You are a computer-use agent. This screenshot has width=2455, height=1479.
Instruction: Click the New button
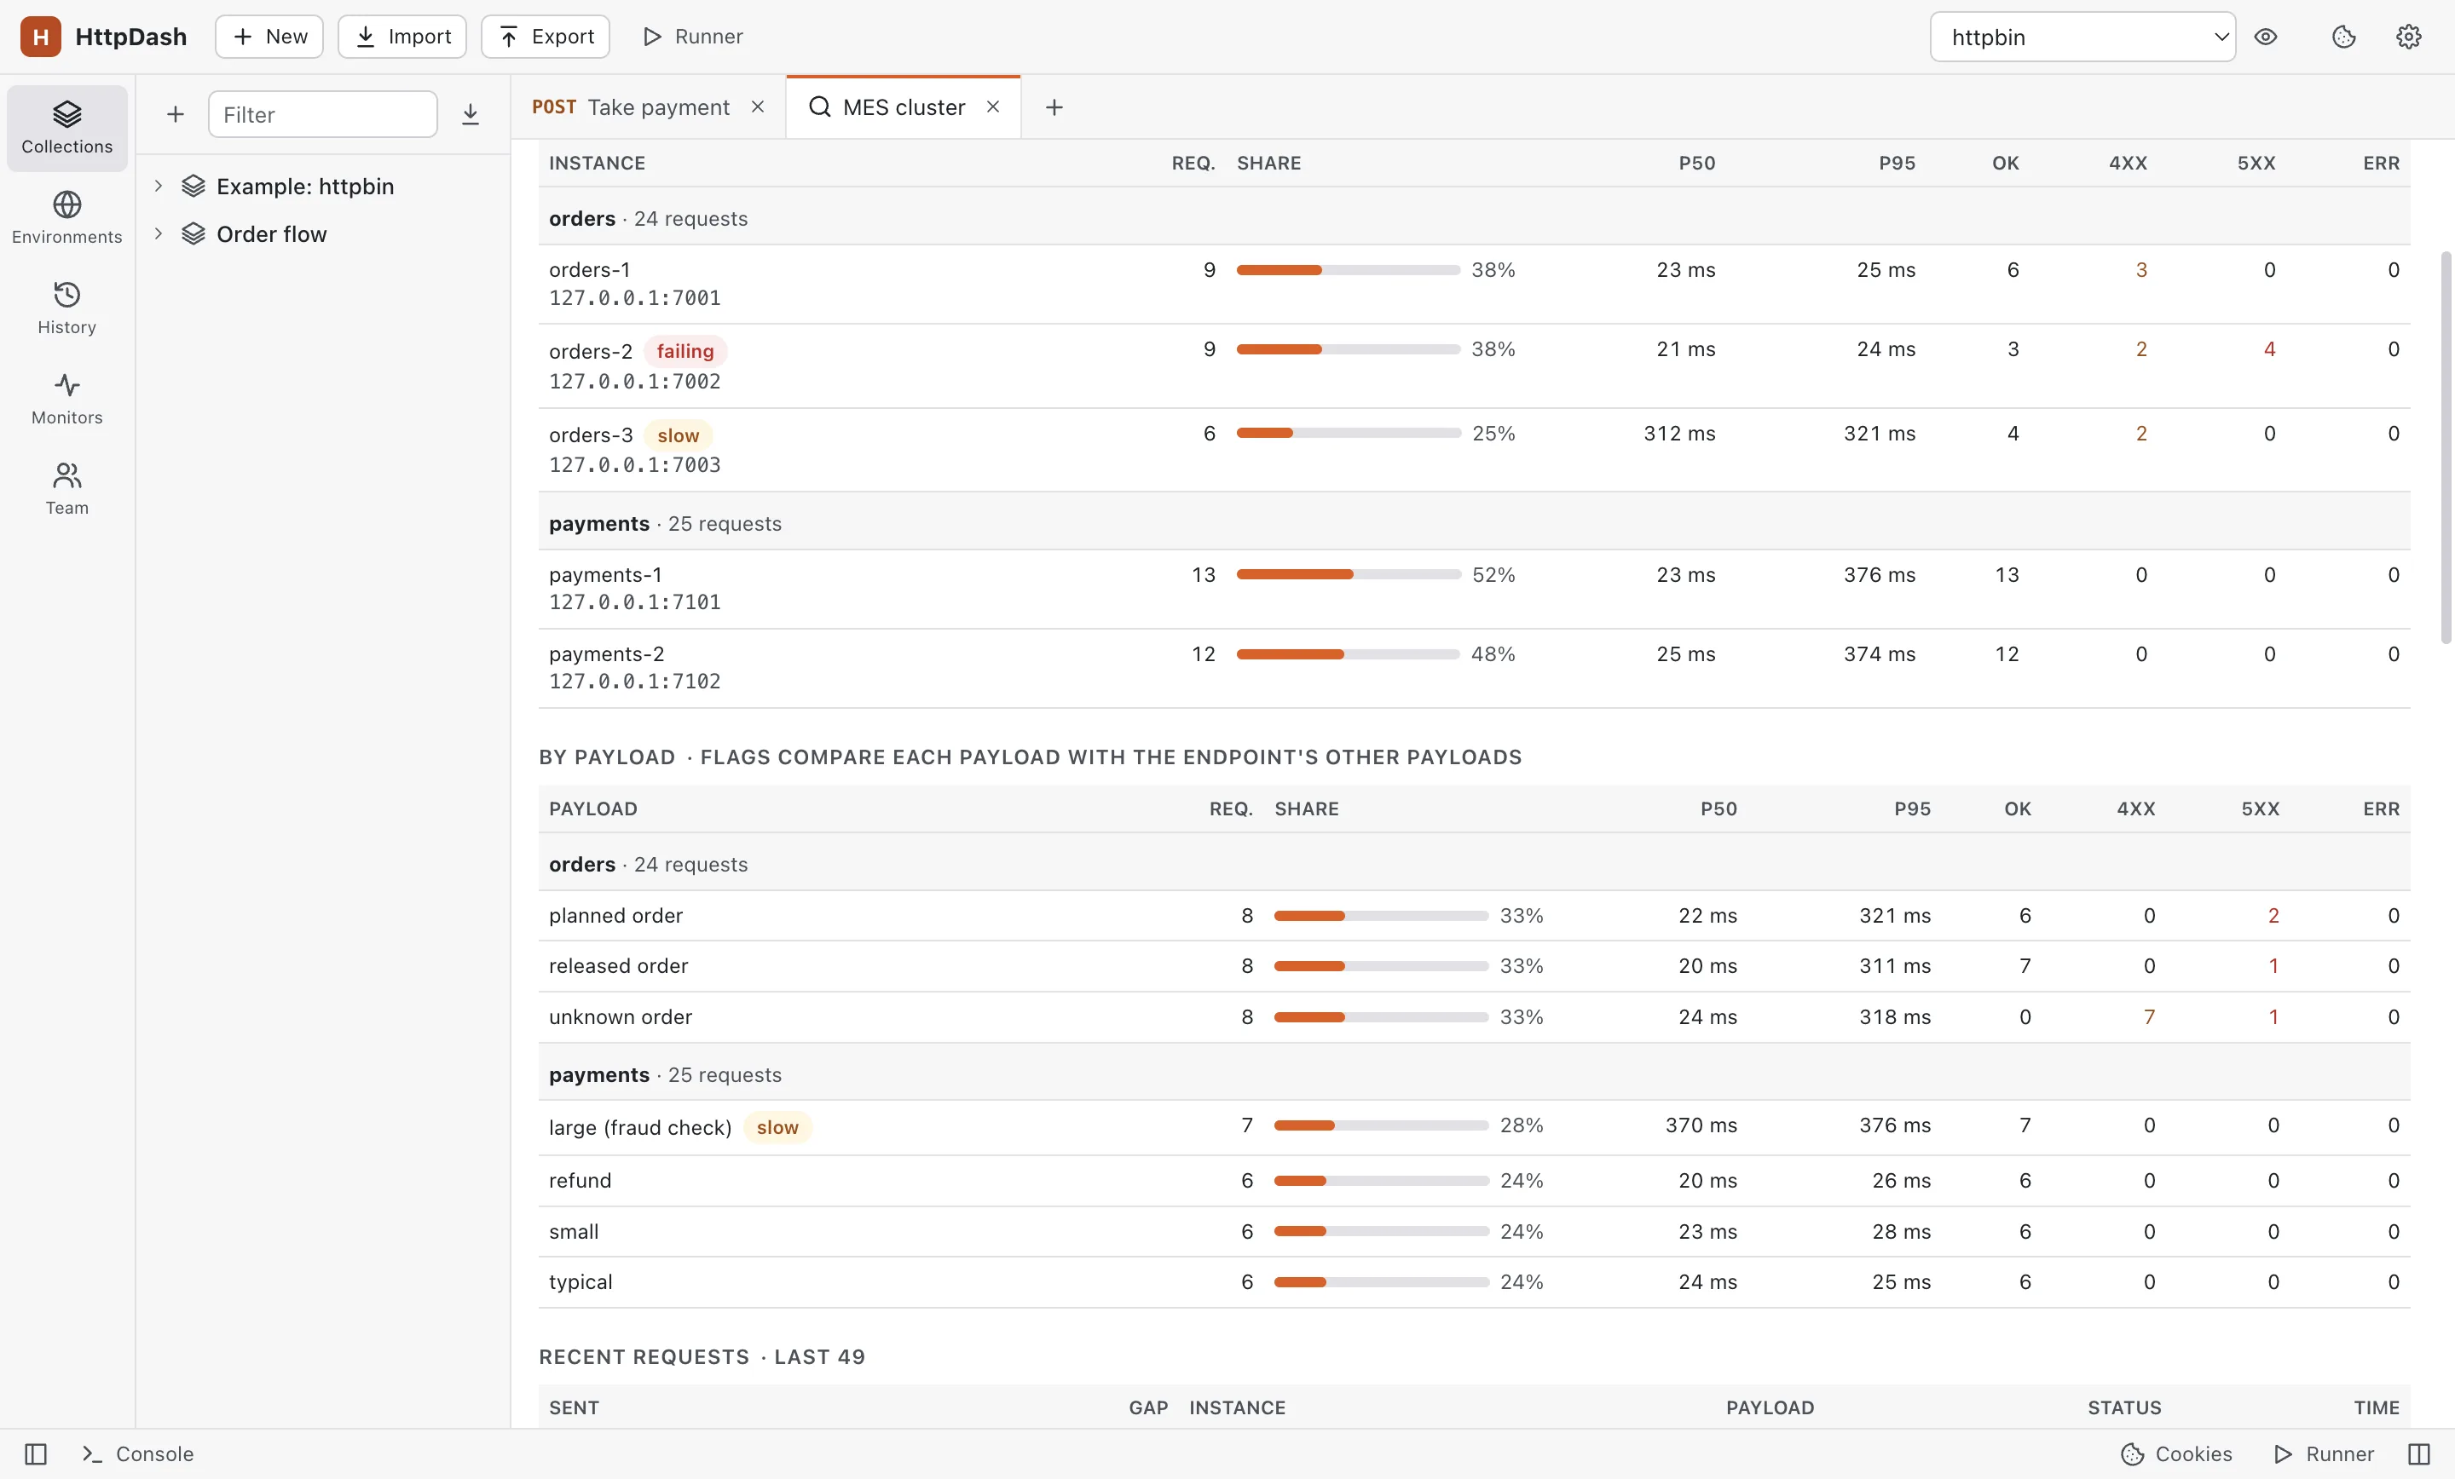(x=269, y=37)
